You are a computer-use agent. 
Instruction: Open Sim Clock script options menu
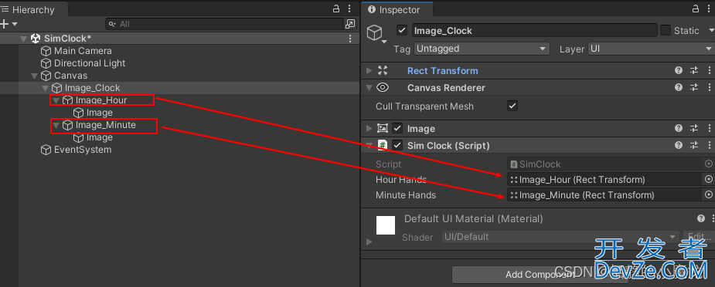pos(709,145)
